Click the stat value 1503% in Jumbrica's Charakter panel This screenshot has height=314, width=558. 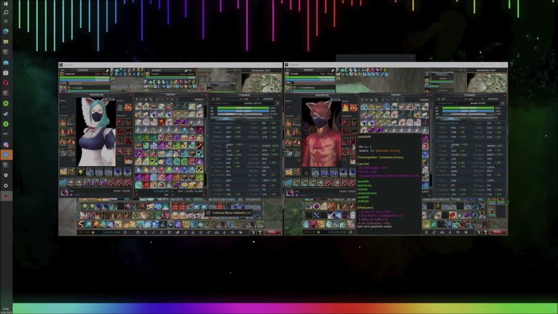pyautogui.click(x=265, y=167)
